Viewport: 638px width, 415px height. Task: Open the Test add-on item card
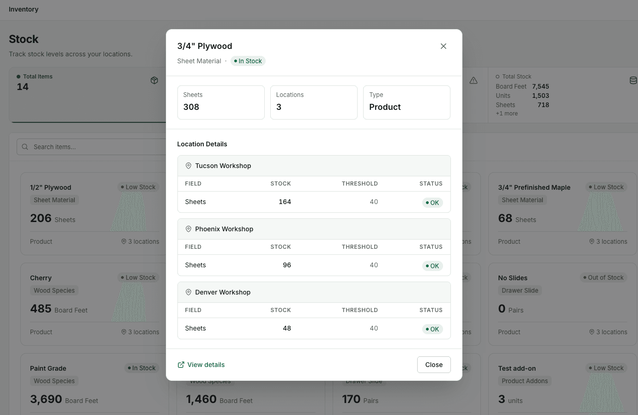[x=562, y=384]
